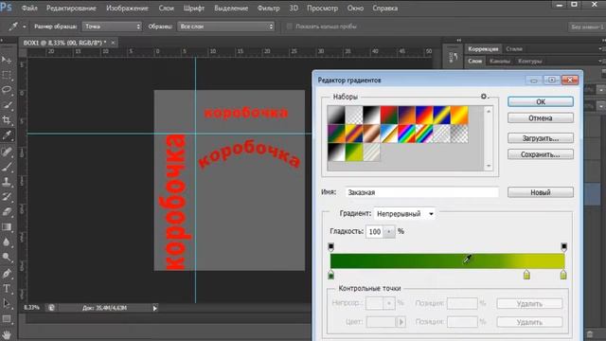Select the Eraser tool
The image size is (606, 341).
pos(7,212)
